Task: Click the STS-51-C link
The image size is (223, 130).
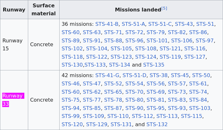Action: (x=160, y=24)
